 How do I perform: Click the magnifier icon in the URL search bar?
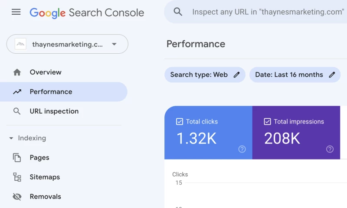point(178,12)
